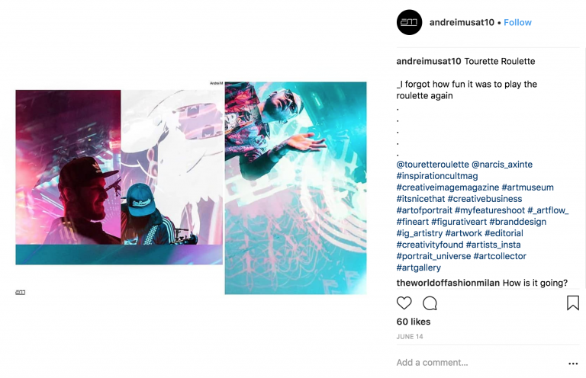Open the andreimusat10 username in the header
This screenshot has width=586, height=378.
coord(462,22)
